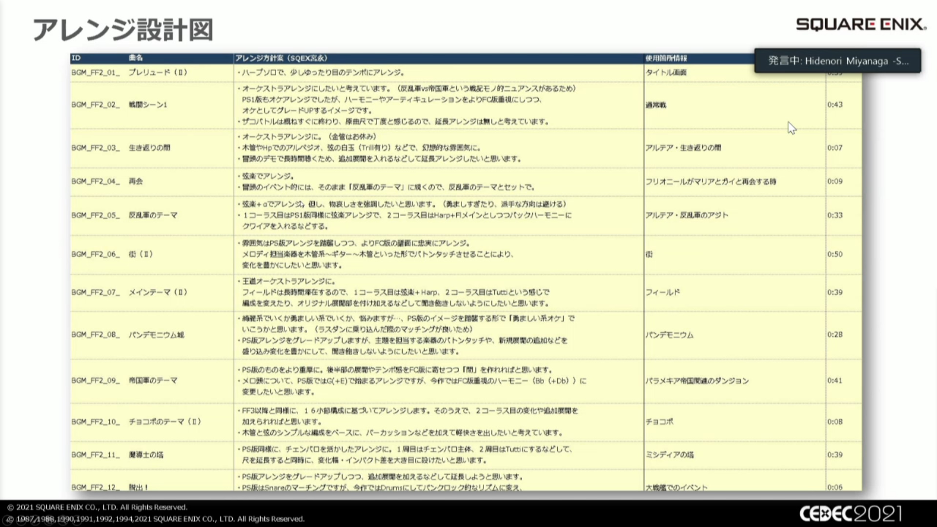
Task: Click the タイトル画面 usage cell
Action: pos(666,73)
